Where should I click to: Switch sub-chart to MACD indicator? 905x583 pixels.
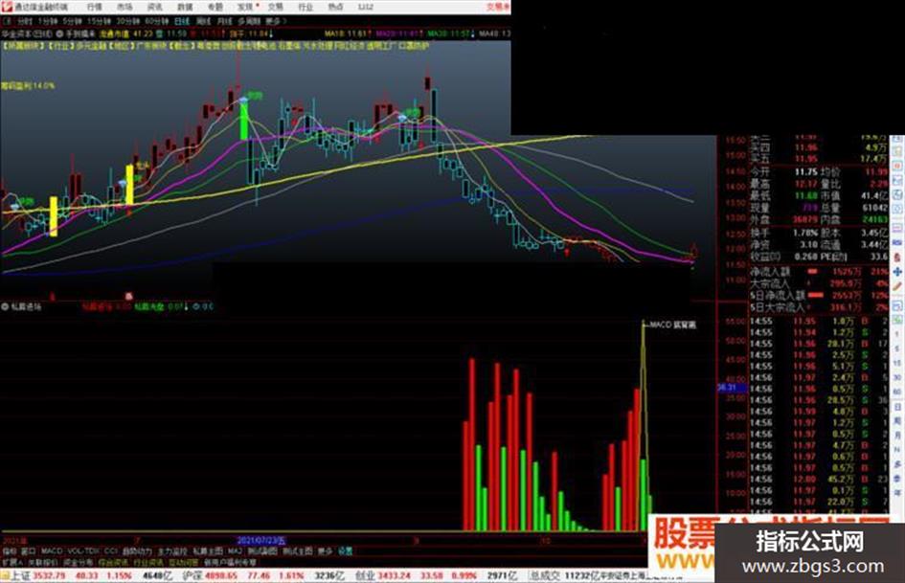click(x=52, y=551)
